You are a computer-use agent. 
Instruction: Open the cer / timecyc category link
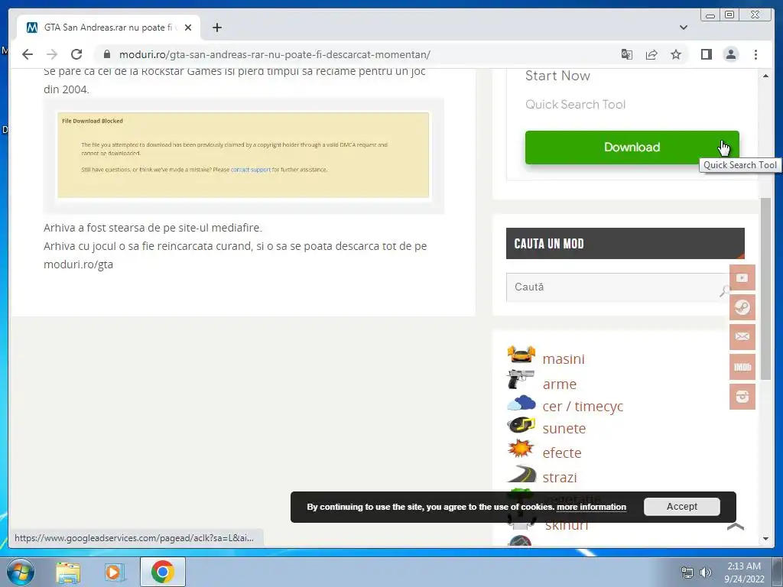click(x=583, y=407)
